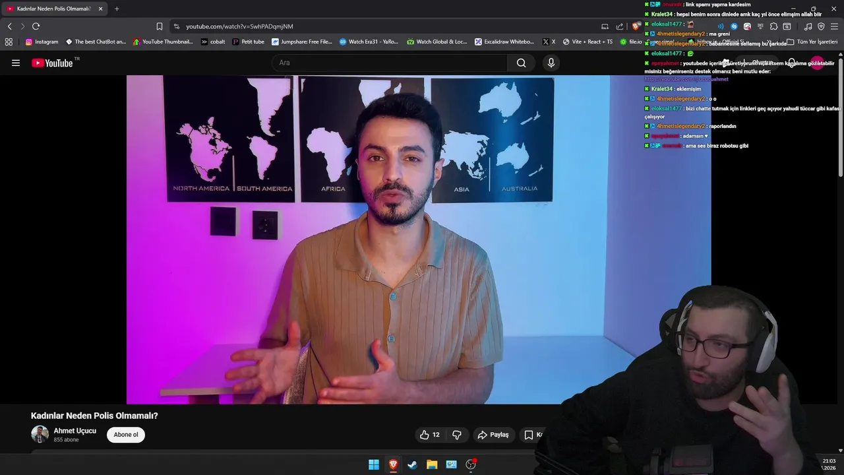This screenshot has height=475, width=844.
Task: Open the 'Vite + React + TS' bookmark
Action: 588,42
